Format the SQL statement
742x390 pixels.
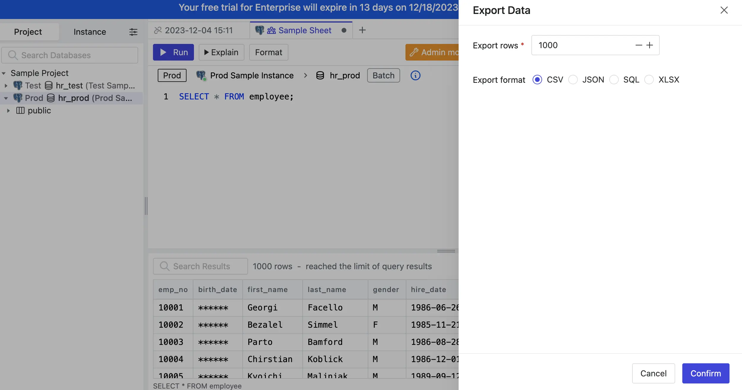coord(269,52)
